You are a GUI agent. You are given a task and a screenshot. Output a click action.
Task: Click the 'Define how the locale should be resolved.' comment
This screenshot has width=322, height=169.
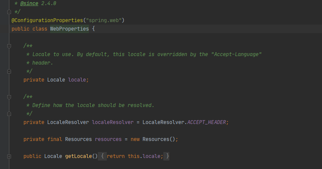click(93, 105)
